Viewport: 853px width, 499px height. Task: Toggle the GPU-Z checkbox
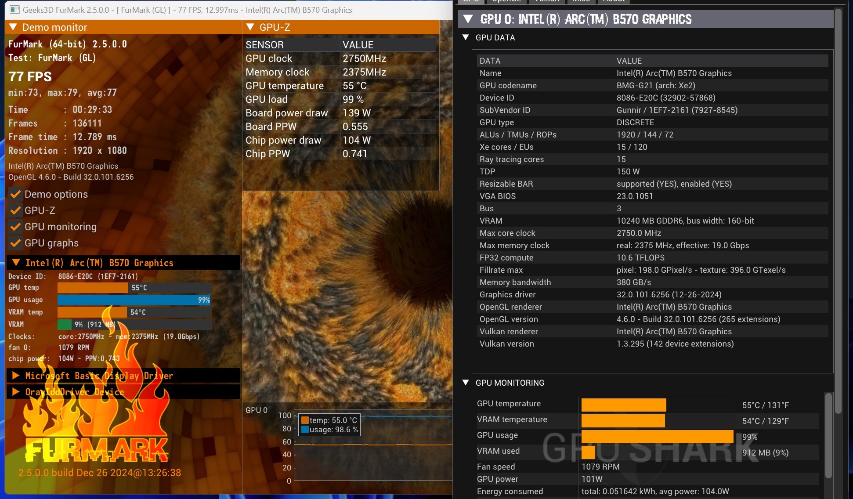click(x=15, y=210)
